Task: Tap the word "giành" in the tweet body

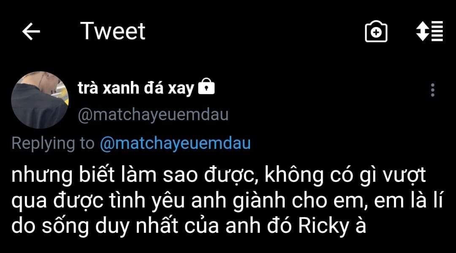Action: (x=259, y=201)
